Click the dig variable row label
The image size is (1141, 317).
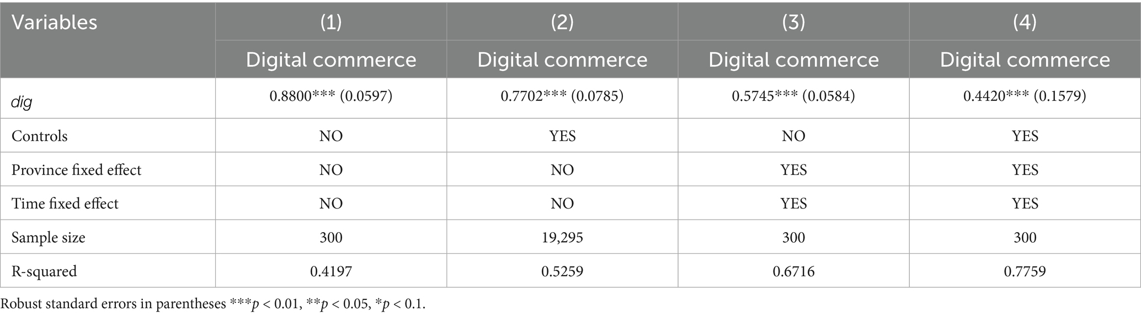click(x=22, y=102)
